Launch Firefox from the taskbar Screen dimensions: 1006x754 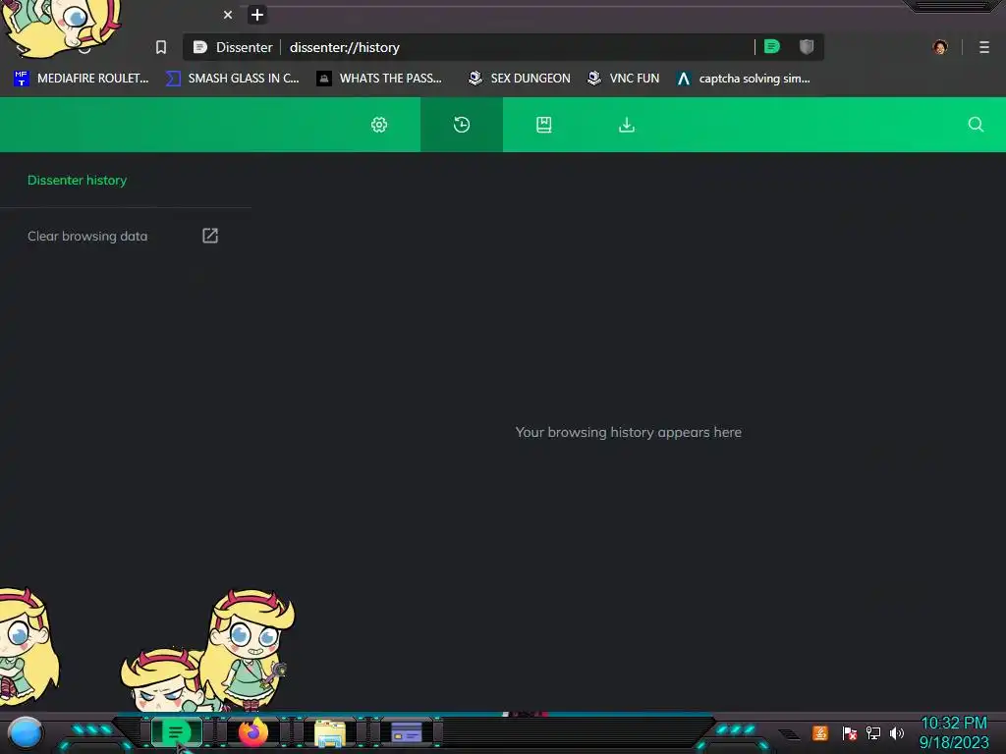[x=253, y=732]
